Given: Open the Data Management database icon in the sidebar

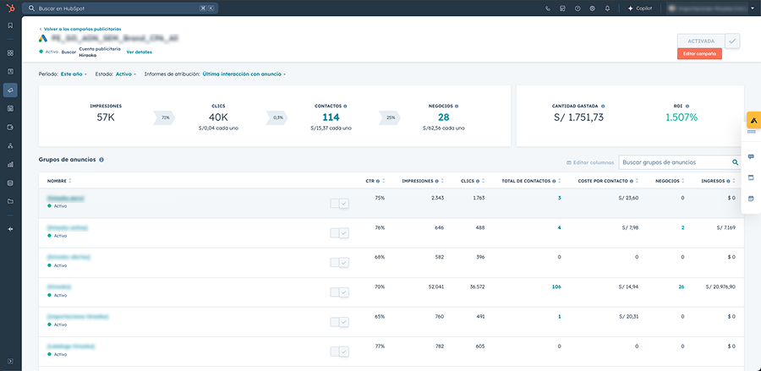Looking at the screenshot, I should pos(10,183).
